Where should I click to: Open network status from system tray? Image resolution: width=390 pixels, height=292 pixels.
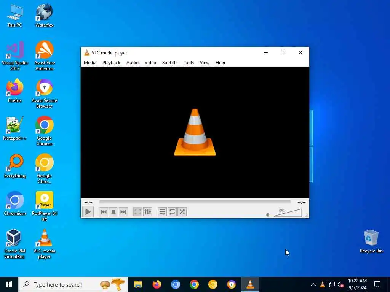(332, 284)
